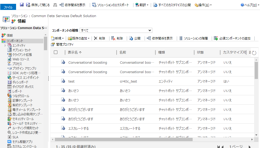The height and width of the screenshot is (148, 260).
Task: Open the コンポーネントの種類 dropdown
Action: coord(116,30)
